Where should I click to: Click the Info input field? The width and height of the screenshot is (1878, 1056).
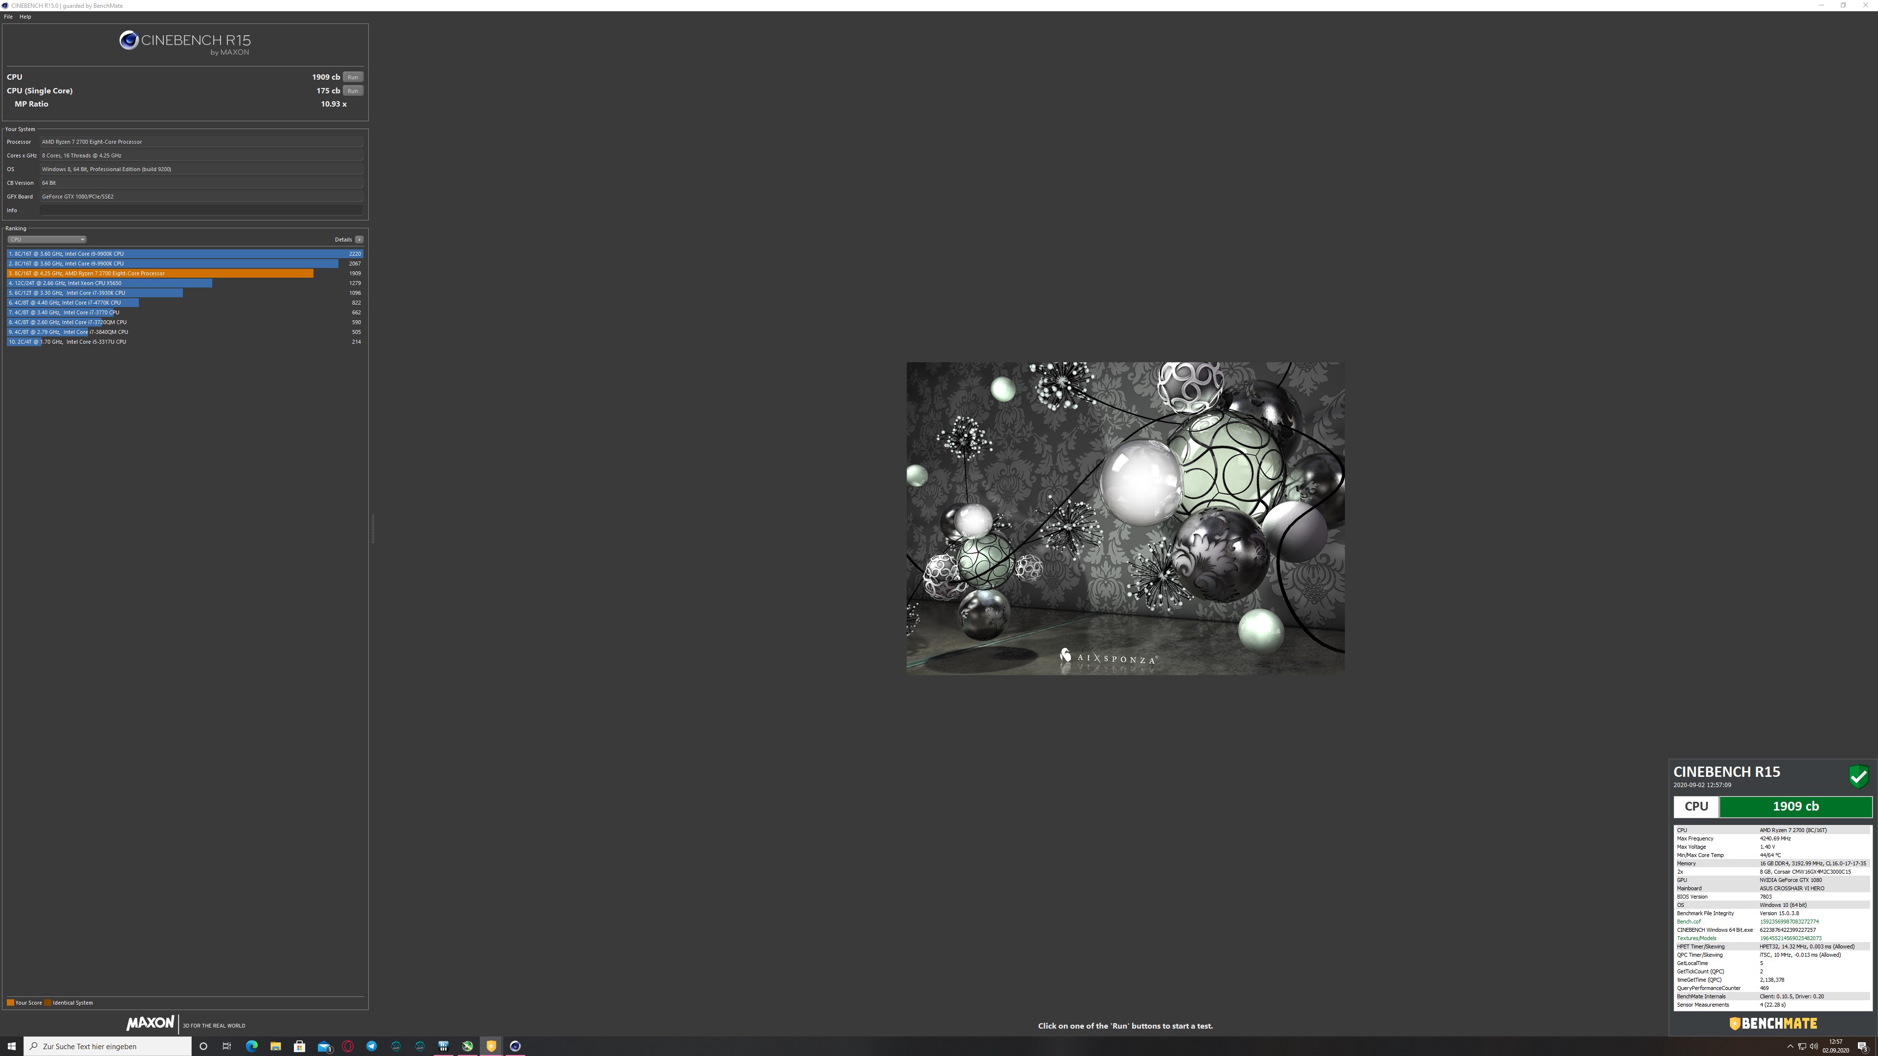point(201,211)
